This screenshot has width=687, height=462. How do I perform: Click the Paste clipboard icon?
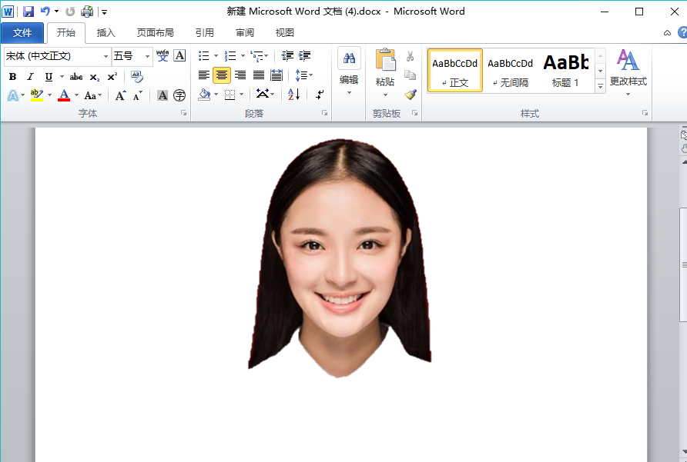(x=386, y=60)
